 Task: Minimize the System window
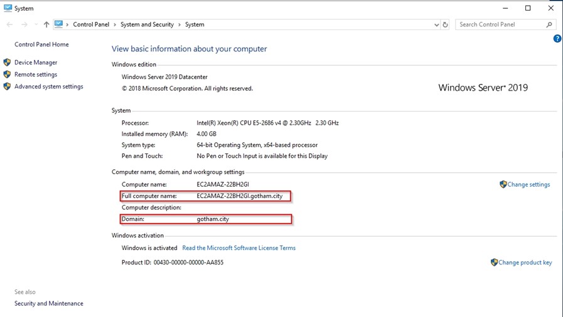pyautogui.click(x=505, y=8)
